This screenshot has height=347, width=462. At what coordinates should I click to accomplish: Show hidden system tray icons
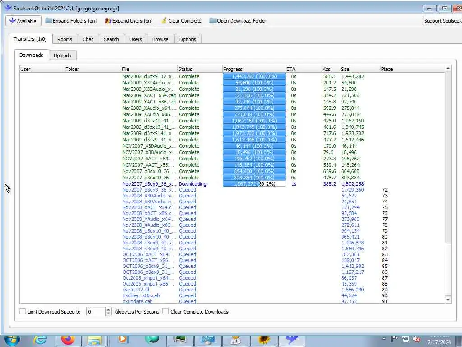383,339
